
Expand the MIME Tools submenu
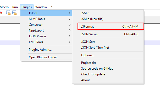tap(46, 19)
